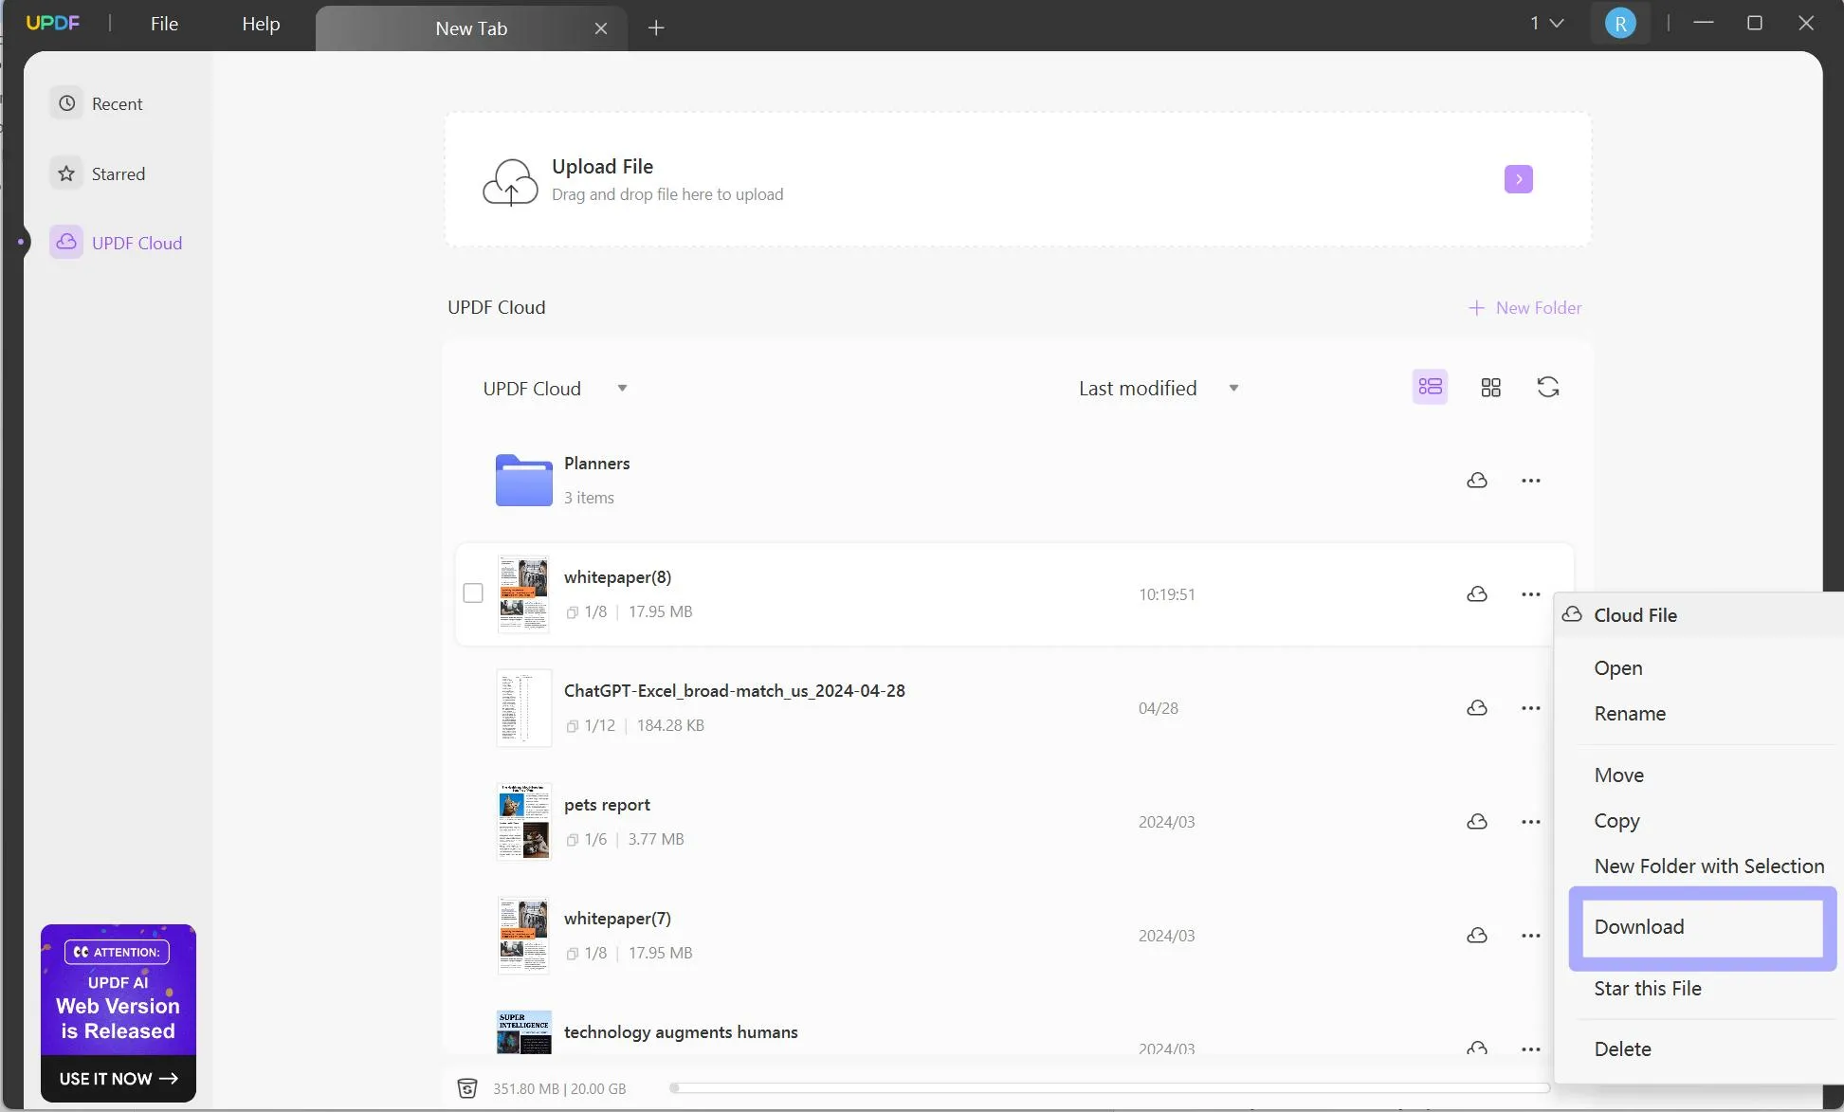Click Download in the context menu

point(1640,926)
